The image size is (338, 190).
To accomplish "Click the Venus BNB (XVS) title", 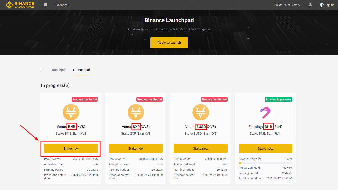I will (x=71, y=127).
